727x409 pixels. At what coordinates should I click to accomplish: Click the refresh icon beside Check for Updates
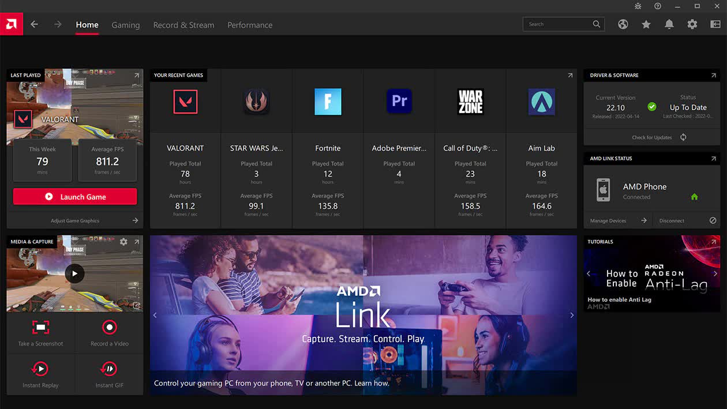tap(683, 137)
